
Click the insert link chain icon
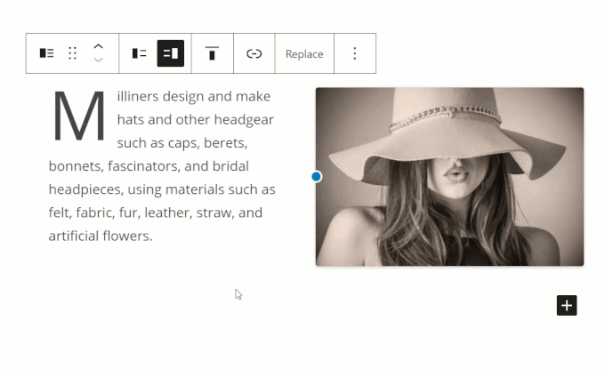pos(254,53)
